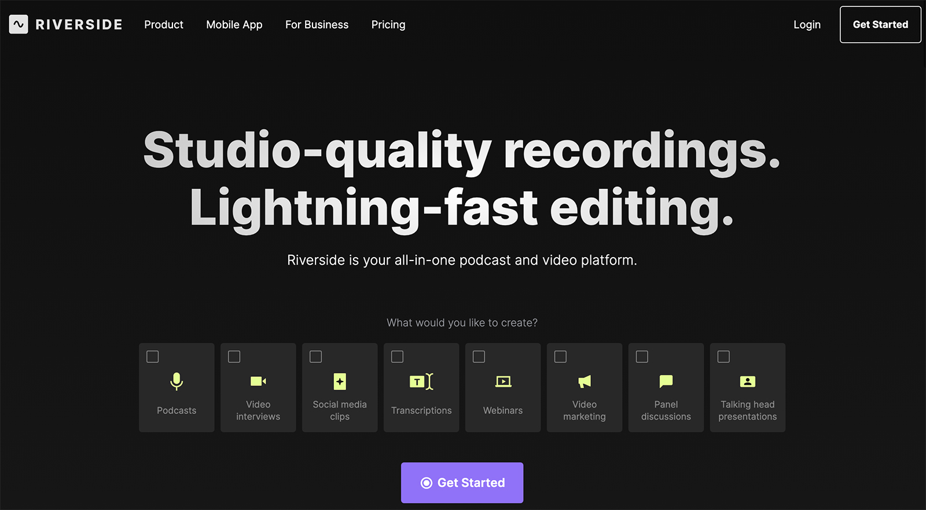Viewport: 926px width, 510px height.
Task: Click the Riverside wave logo icon
Action: pos(19,24)
